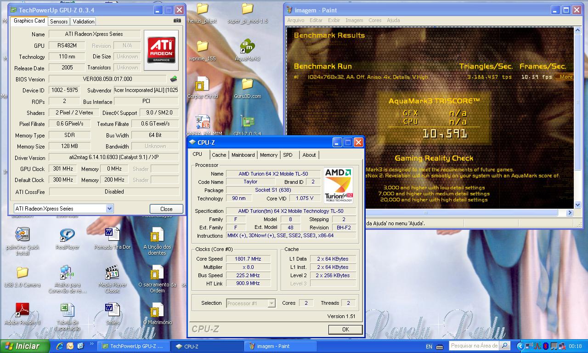Switch to imagem - Paint taskbar button
The width and height of the screenshot is (588, 353).
pos(280,347)
